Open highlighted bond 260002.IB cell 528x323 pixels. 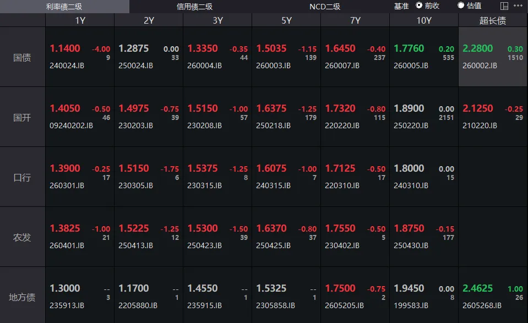(493, 57)
